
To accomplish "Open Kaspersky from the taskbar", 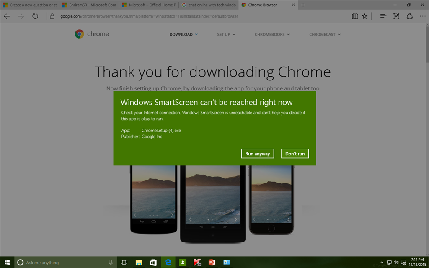I will [x=197, y=263].
